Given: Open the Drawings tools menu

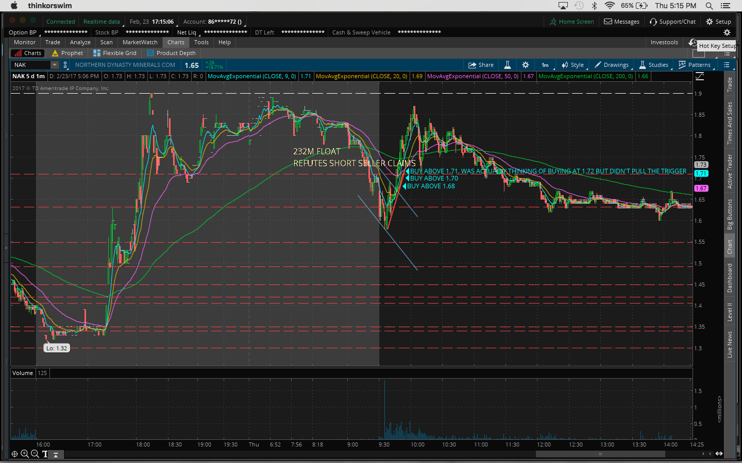Looking at the screenshot, I should pos(612,65).
